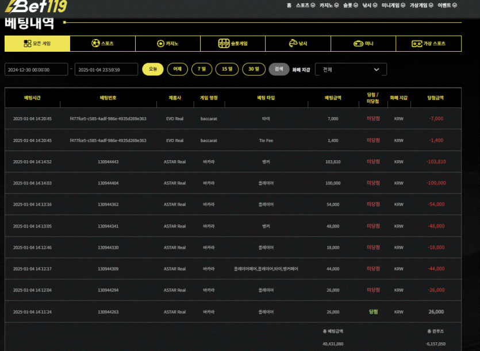Open the 미니 gamepad icon tab

click(x=363, y=44)
